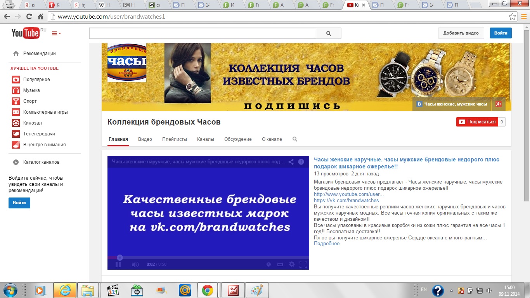Screen dimensions: 530x298
Task: Open the video settings gear
Action: click(x=292, y=265)
